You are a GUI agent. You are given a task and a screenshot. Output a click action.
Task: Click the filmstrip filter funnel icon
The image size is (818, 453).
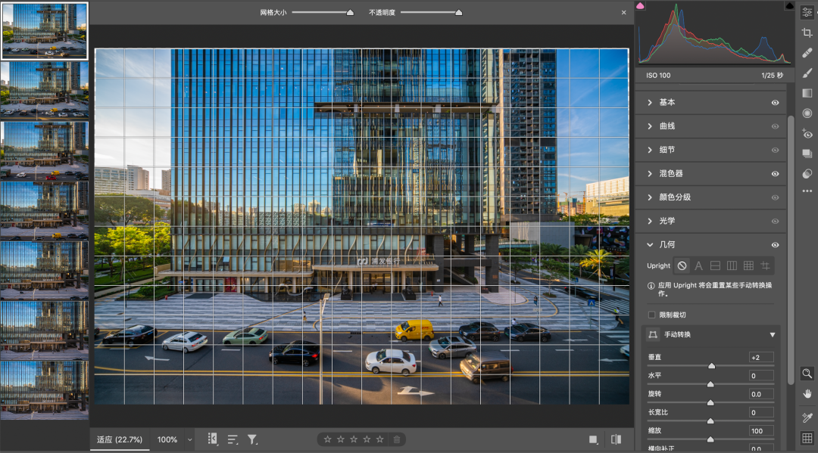pyautogui.click(x=252, y=439)
